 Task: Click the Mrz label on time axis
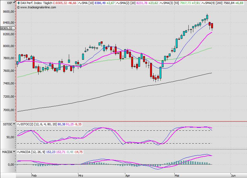(81, 176)
